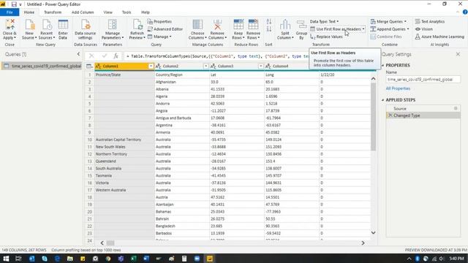The height and width of the screenshot is (263, 468).
Task: Click the vertical scrollbar thumb
Action: pyautogui.click(x=373, y=116)
